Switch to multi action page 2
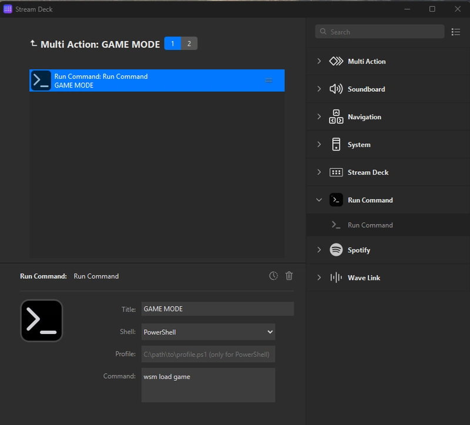Screen dimensions: 470x425 189,43
